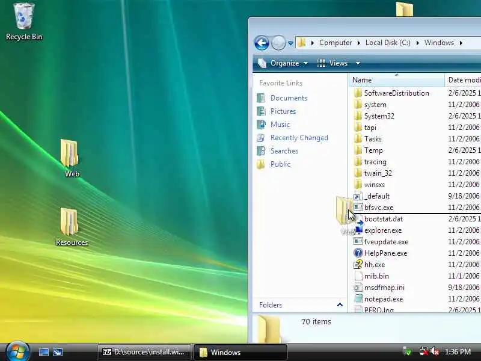
Task: Click Switch between windows in Quick Launch
Action: point(58,352)
